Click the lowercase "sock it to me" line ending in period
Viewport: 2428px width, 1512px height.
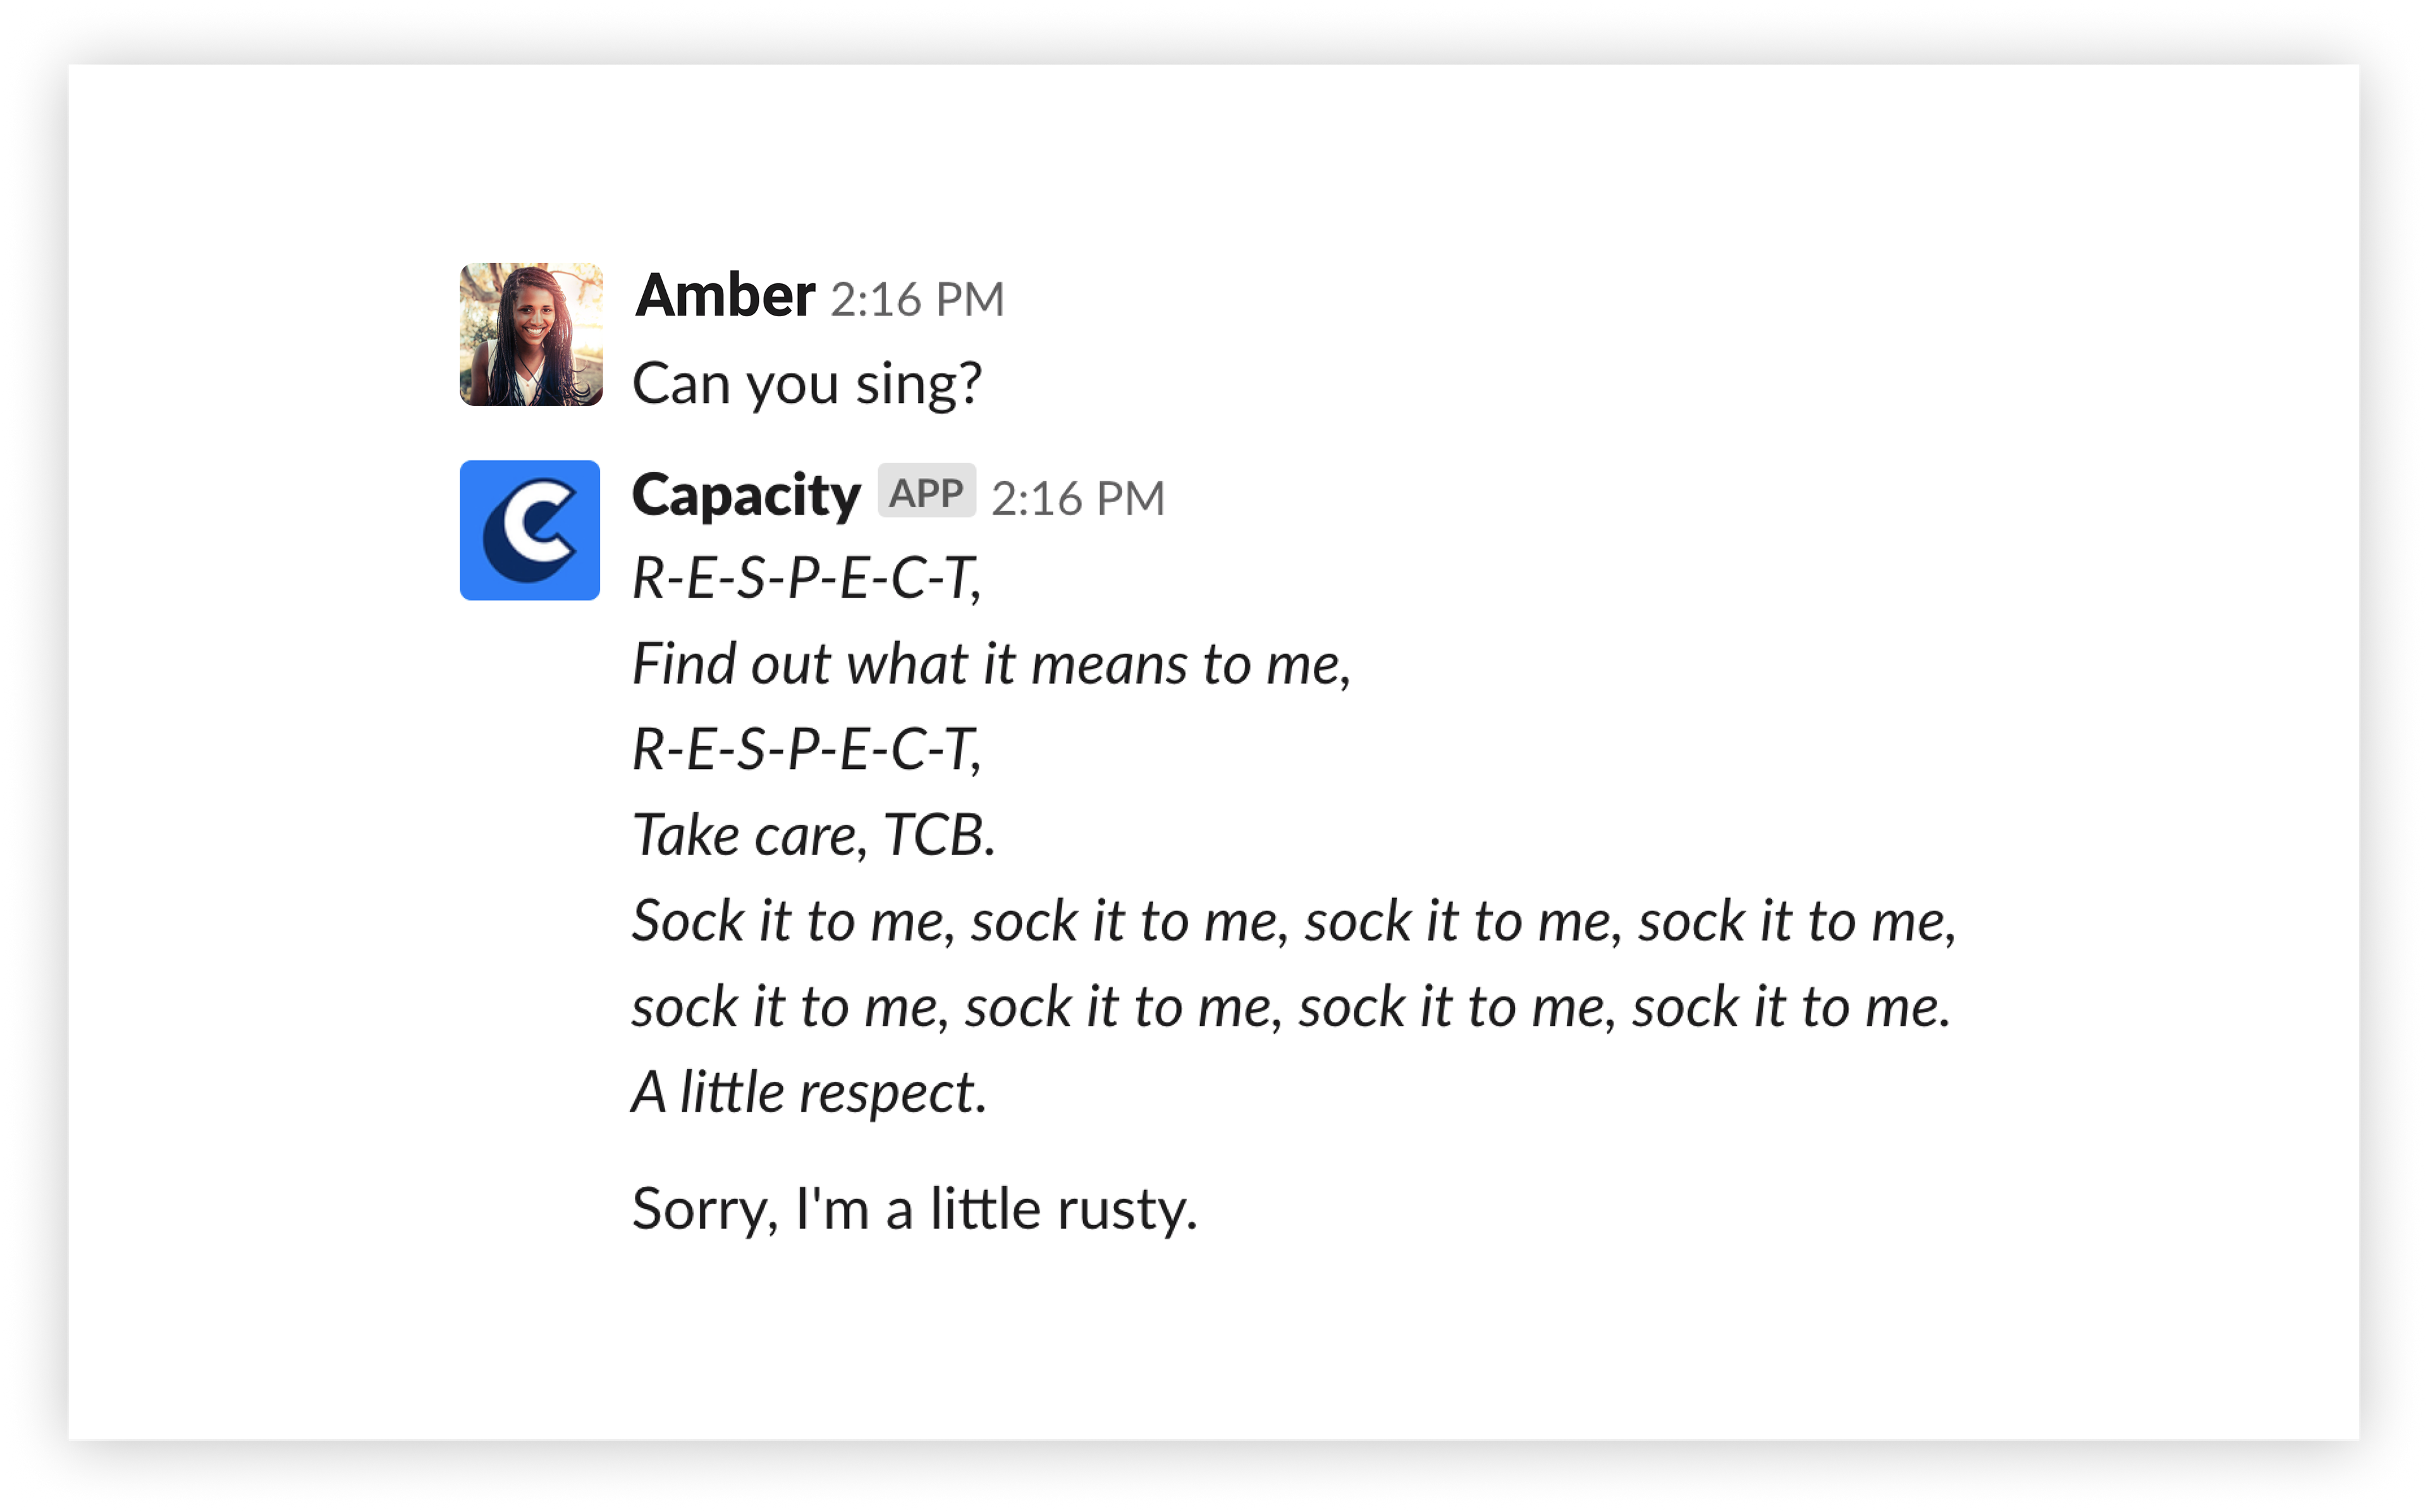point(1292,1007)
